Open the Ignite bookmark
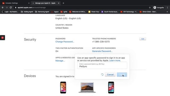 tap(64, 12)
